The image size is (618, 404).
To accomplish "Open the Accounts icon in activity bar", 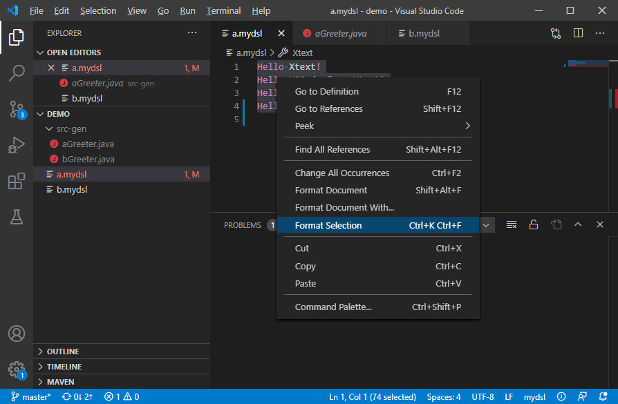I will [x=16, y=334].
